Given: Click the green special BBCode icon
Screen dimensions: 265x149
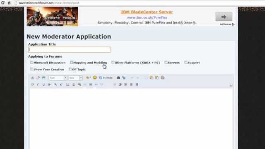Looking at the screenshot, I should pos(43,78).
